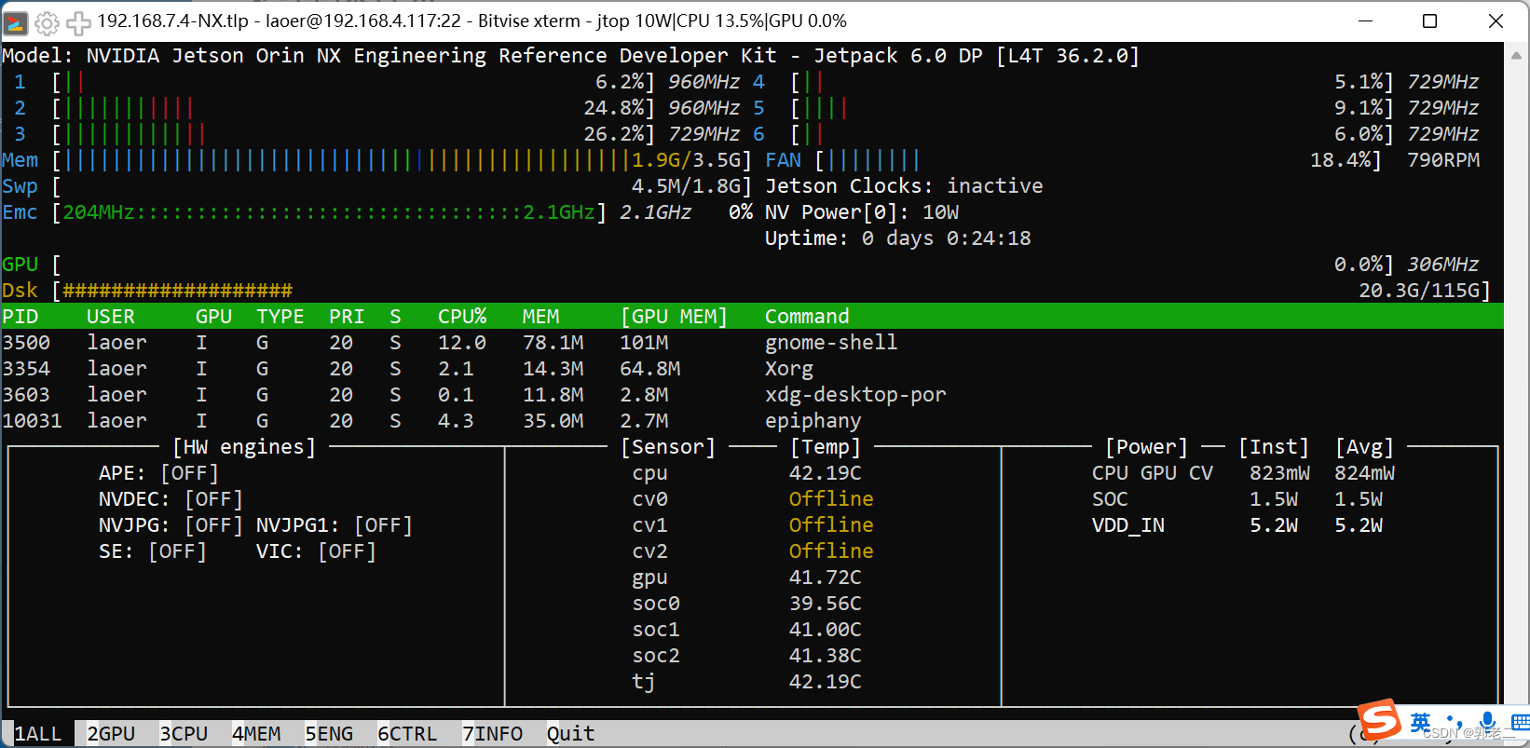This screenshot has width=1530, height=748.
Task: Click the SE: [OFF] engine status
Action: click(153, 551)
